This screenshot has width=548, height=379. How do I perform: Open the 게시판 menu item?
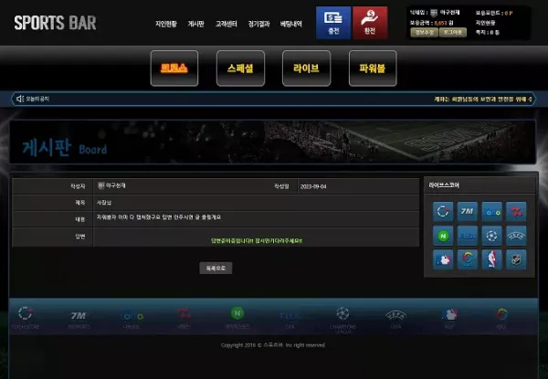(195, 24)
